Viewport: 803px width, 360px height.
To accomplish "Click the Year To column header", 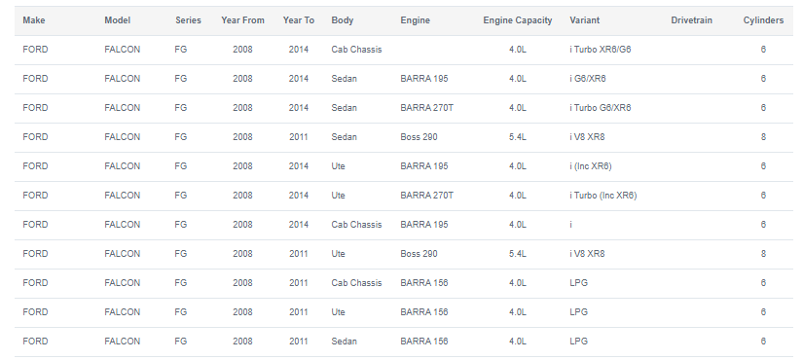I will pyautogui.click(x=299, y=20).
